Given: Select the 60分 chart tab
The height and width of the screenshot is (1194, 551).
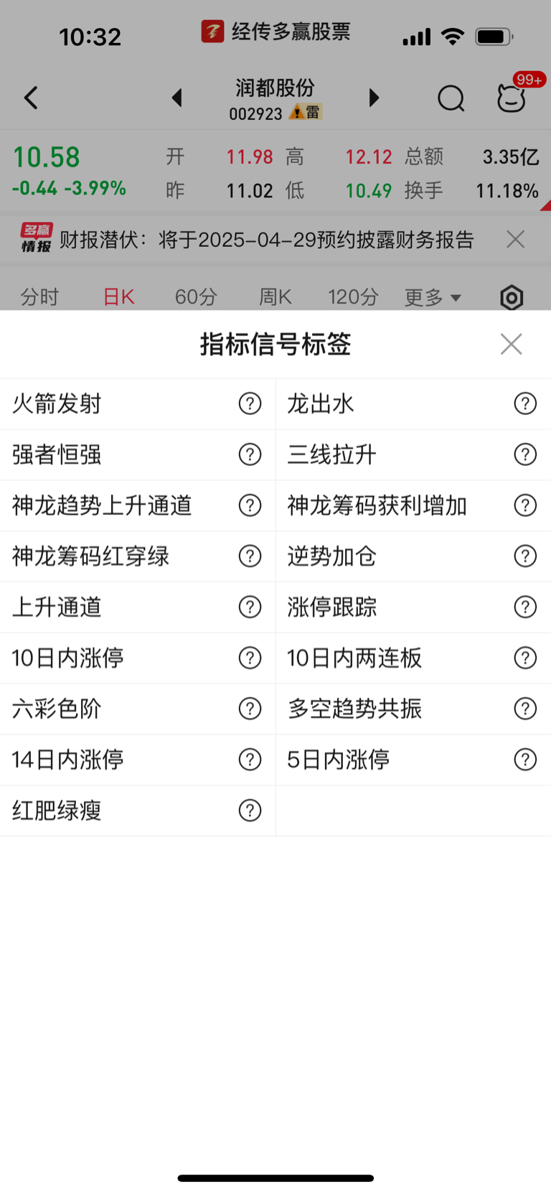Looking at the screenshot, I should click(x=196, y=297).
